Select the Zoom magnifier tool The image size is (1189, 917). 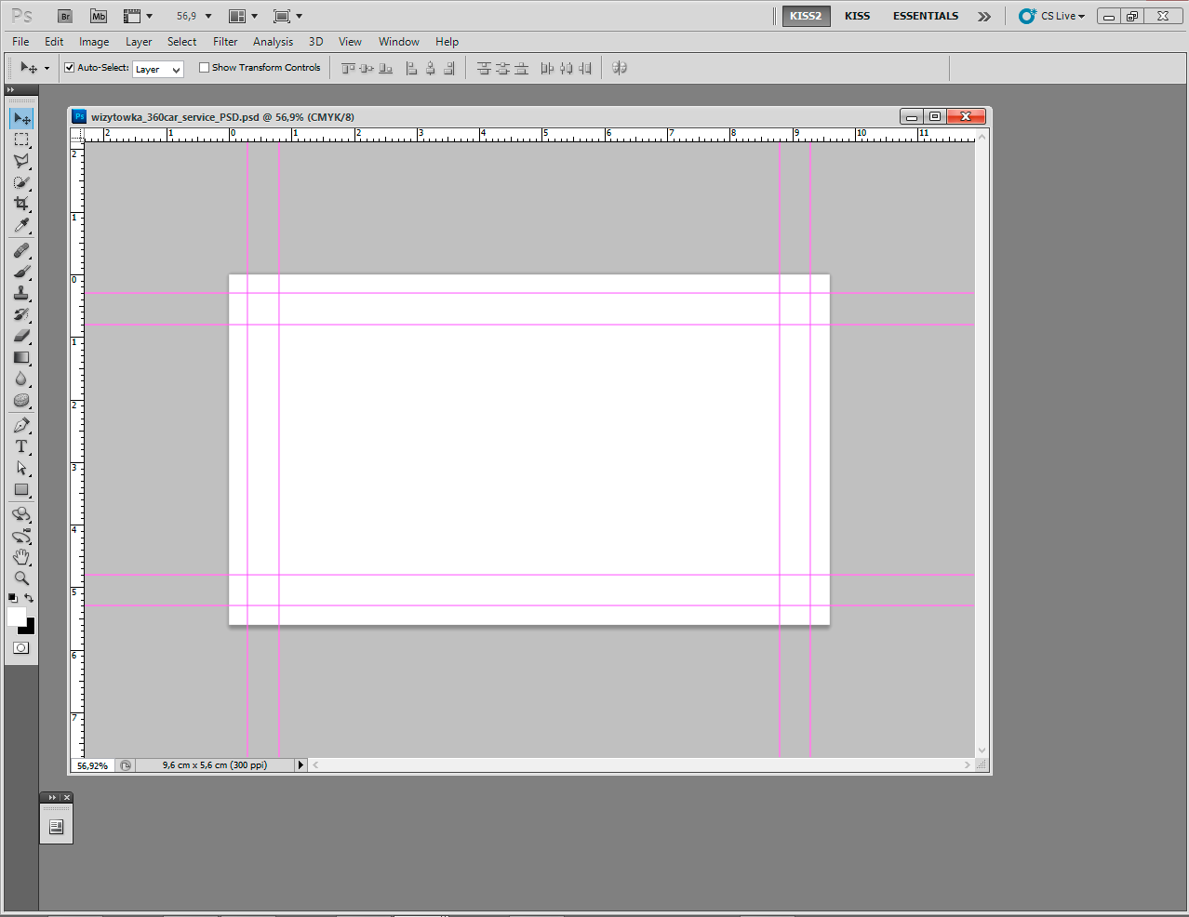(21, 578)
